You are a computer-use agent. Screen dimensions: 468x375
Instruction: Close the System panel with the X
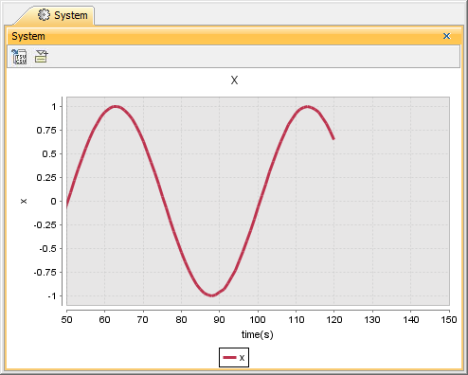pyautogui.click(x=446, y=36)
